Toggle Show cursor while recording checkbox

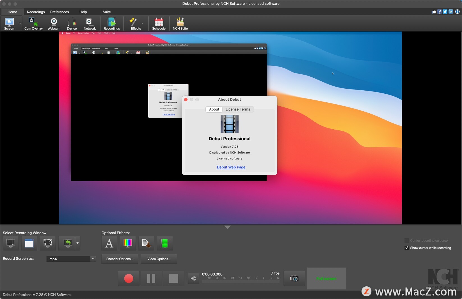[406, 248]
